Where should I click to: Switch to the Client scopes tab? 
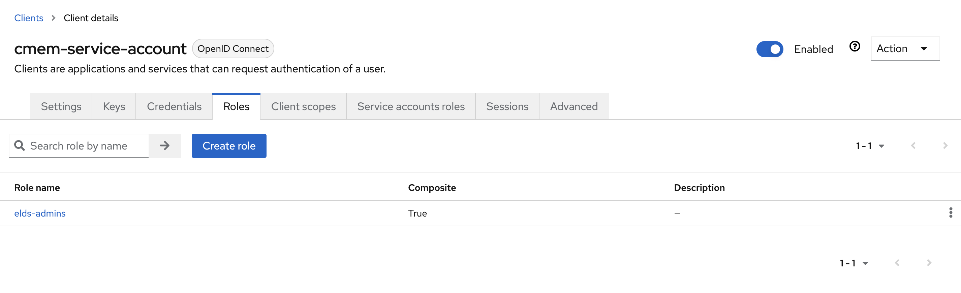coord(303,107)
